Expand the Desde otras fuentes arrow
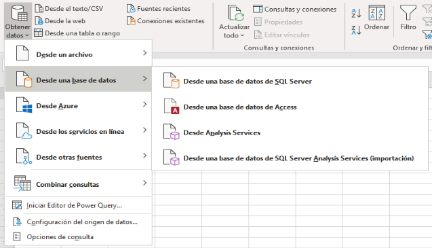The width and height of the screenshot is (432, 248). (145, 156)
